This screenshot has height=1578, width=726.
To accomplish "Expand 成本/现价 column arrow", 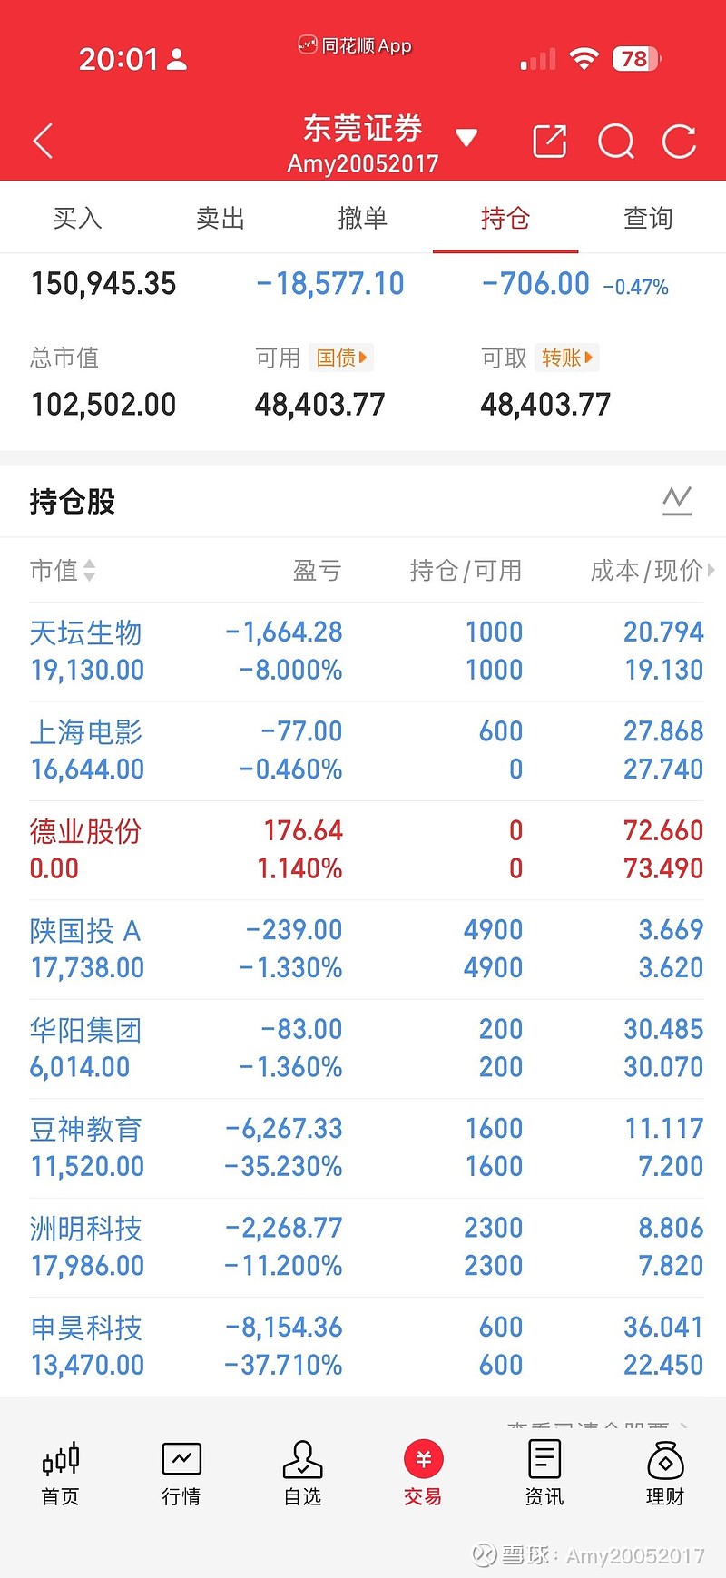I will [711, 570].
